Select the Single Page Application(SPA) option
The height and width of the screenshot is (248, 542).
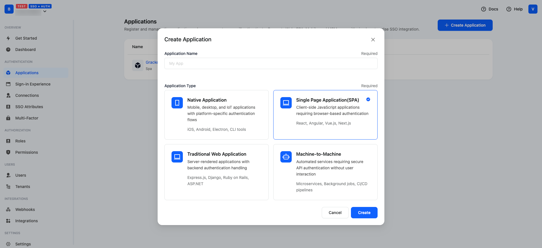[x=325, y=115]
